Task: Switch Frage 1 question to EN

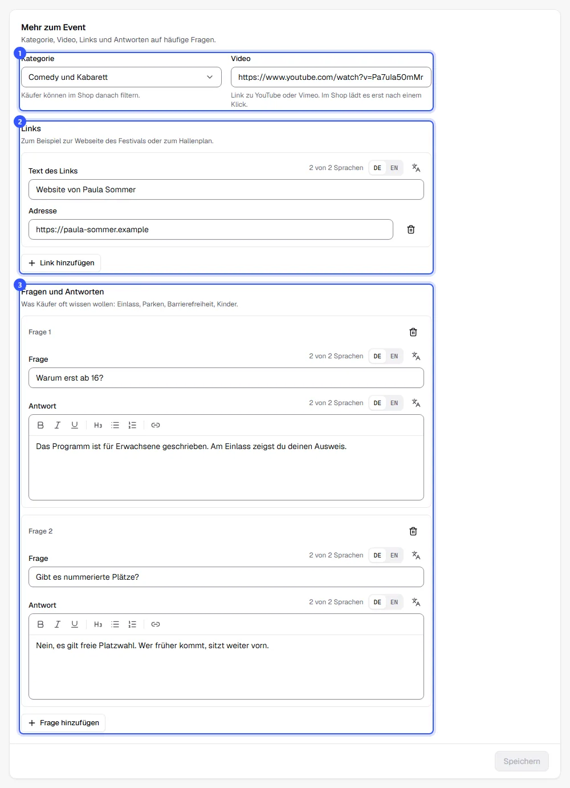Action: point(394,356)
